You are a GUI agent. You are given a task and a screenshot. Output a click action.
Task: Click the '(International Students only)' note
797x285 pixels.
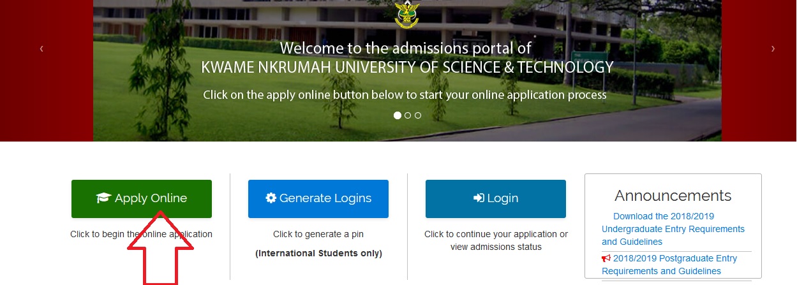coord(318,253)
